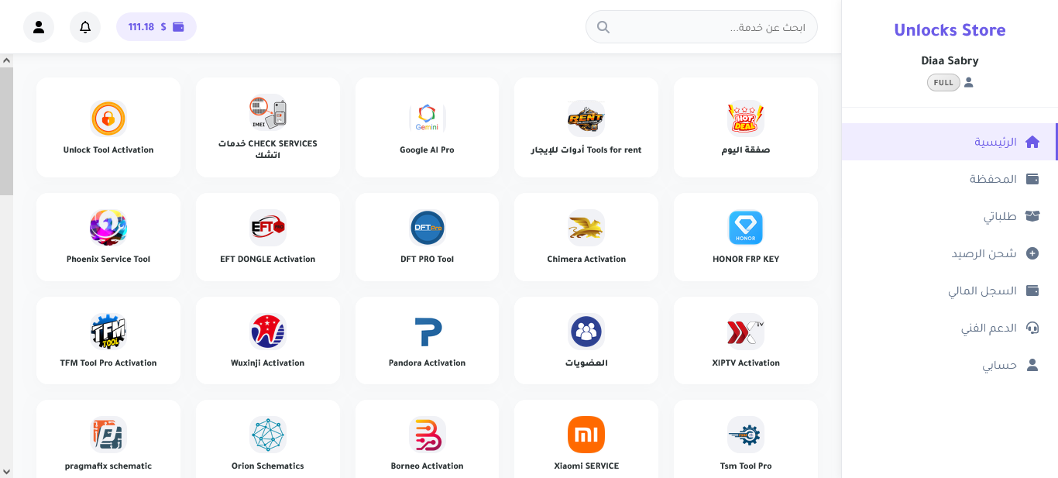Open الدعم الفني support menu item
1058x478 pixels.
(949, 328)
